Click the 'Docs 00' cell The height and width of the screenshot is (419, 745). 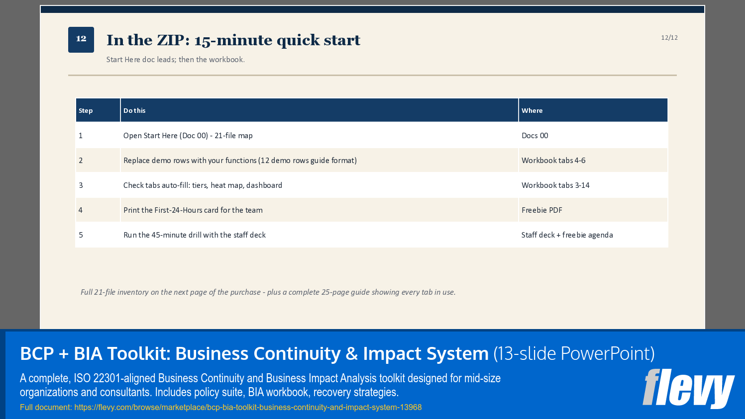coord(593,135)
